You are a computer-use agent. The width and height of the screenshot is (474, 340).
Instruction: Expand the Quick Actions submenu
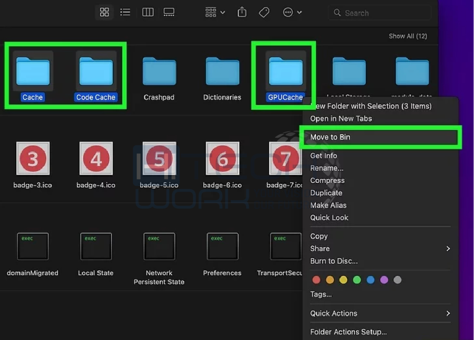pos(380,314)
